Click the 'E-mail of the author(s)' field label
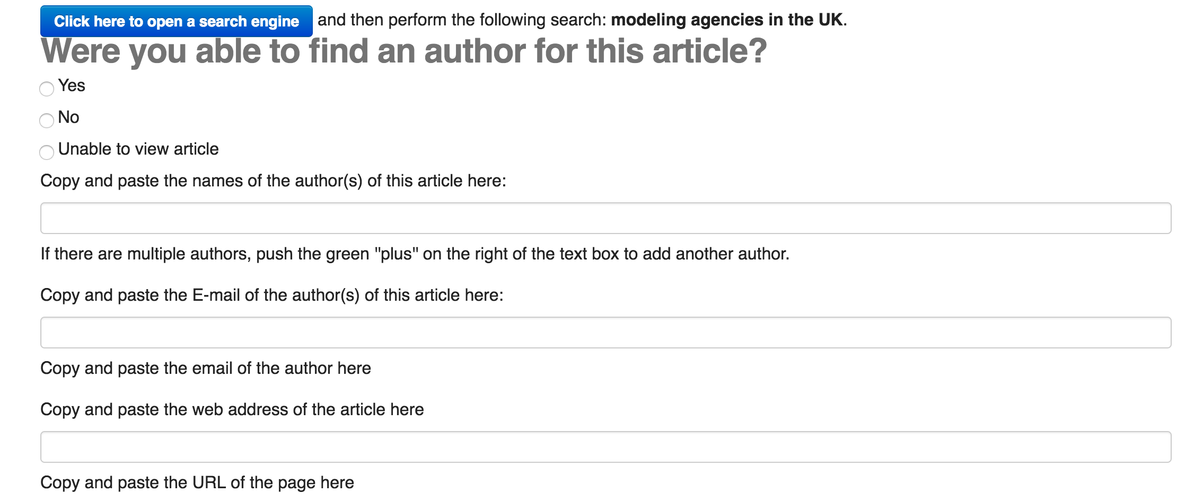The height and width of the screenshot is (502, 1194). pos(271,295)
